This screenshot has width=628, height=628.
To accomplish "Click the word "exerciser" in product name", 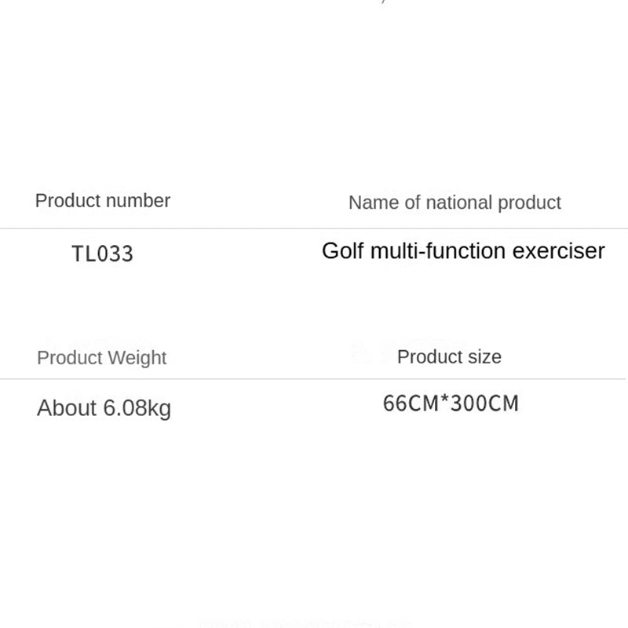I will [x=559, y=251].
